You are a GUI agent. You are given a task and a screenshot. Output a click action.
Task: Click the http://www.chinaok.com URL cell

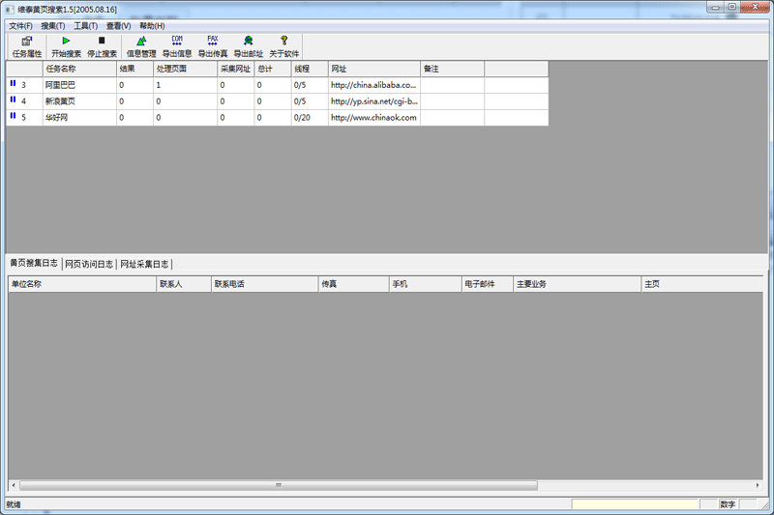tap(373, 117)
